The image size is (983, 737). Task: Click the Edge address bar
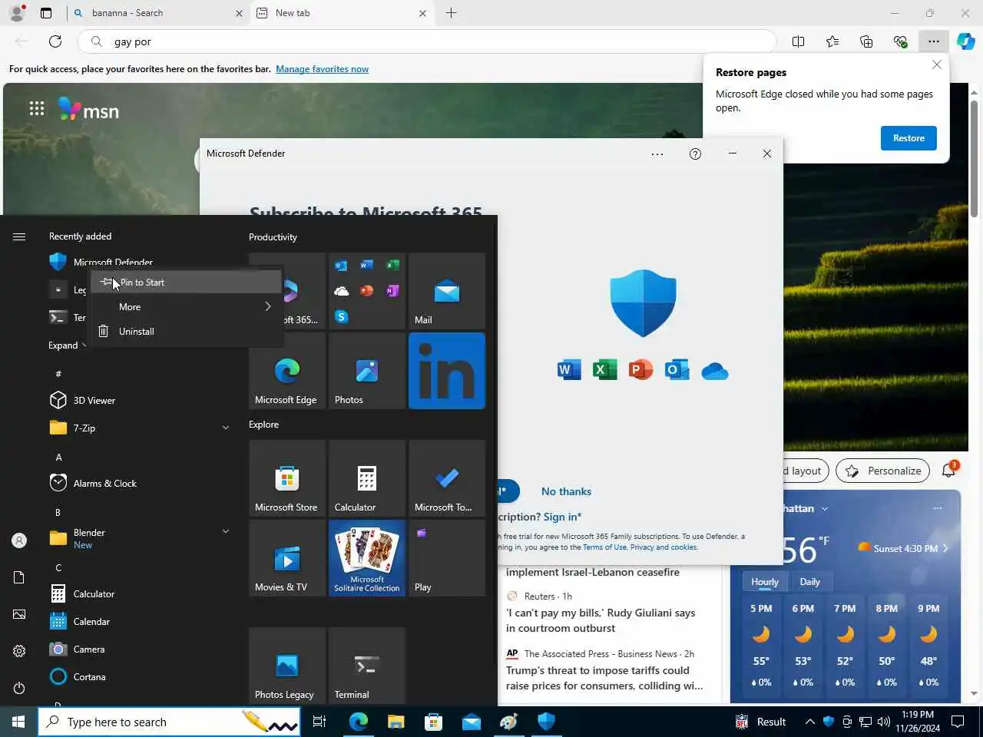[427, 41]
